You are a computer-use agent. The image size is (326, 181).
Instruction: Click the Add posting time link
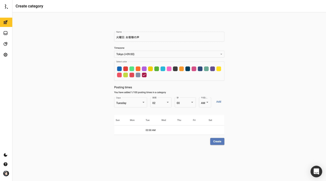(218, 102)
